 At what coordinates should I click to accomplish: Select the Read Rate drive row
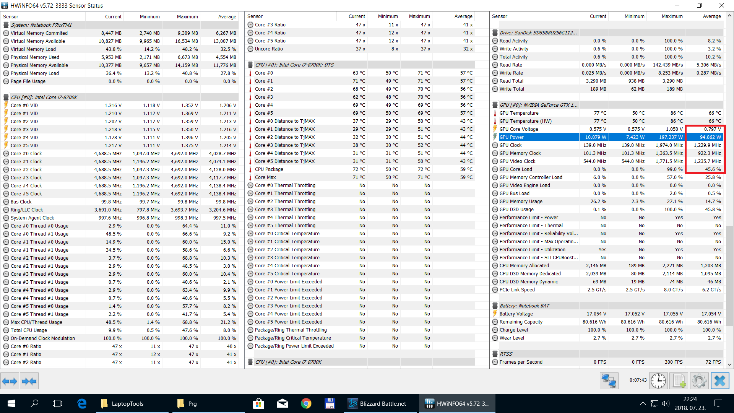[x=608, y=65]
